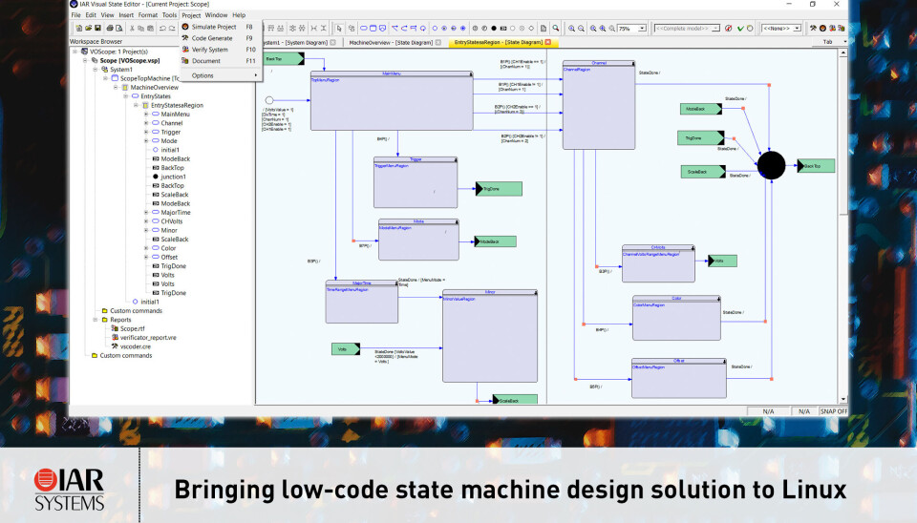Collapse the Reports folder node

96,320
